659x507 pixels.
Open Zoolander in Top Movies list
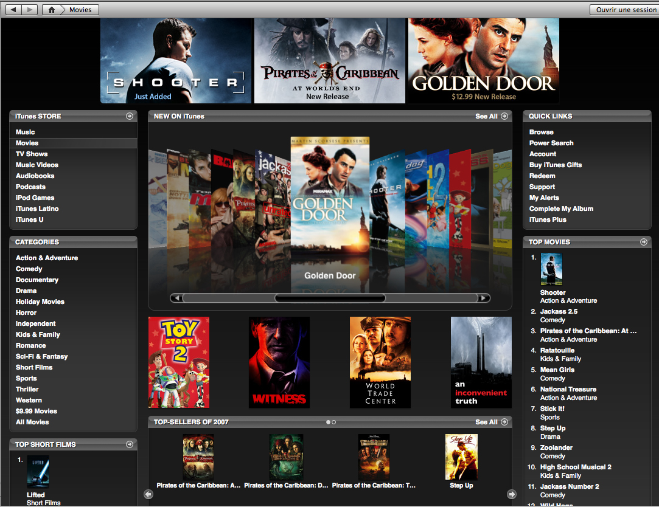(x=556, y=447)
